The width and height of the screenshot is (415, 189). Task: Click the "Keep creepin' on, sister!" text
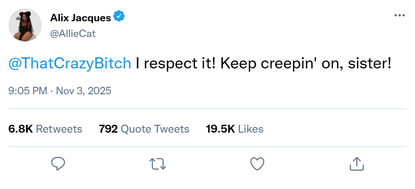306,64
